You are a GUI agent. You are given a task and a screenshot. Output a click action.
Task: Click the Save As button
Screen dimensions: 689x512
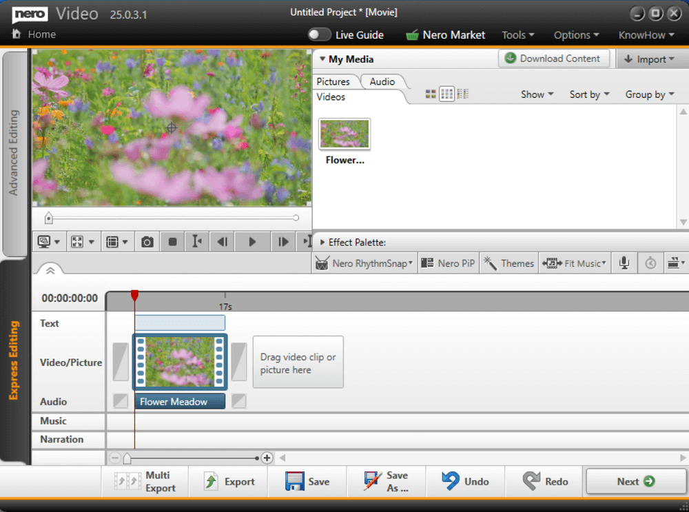tap(387, 482)
